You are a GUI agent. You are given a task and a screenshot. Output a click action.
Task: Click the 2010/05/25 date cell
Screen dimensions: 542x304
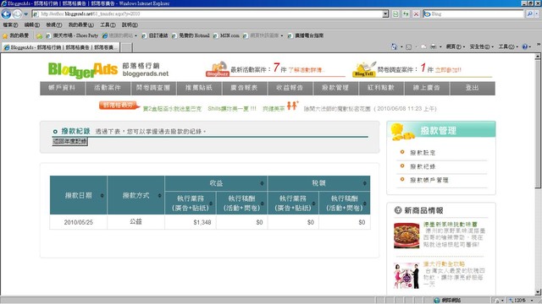[x=79, y=222]
